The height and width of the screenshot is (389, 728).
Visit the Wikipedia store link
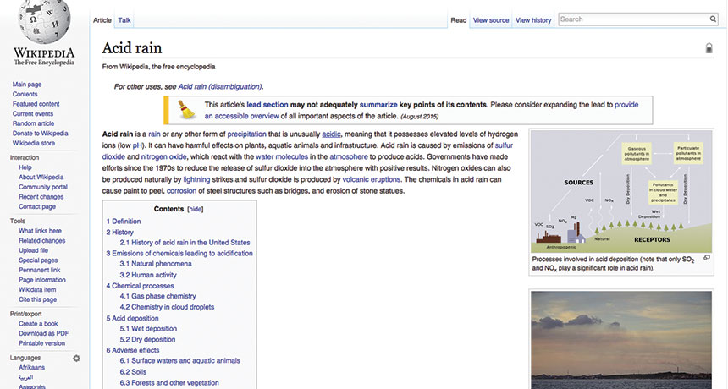[x=33, y=143]
